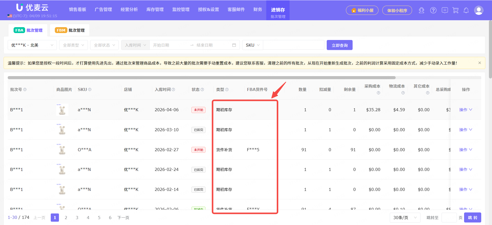The height and width of the screenshot is (225, 492).
Task: Open the 库存管理 menu
Action: [155, 9]
